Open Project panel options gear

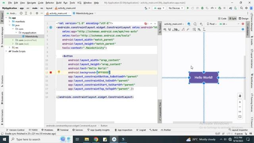[37, 13]
